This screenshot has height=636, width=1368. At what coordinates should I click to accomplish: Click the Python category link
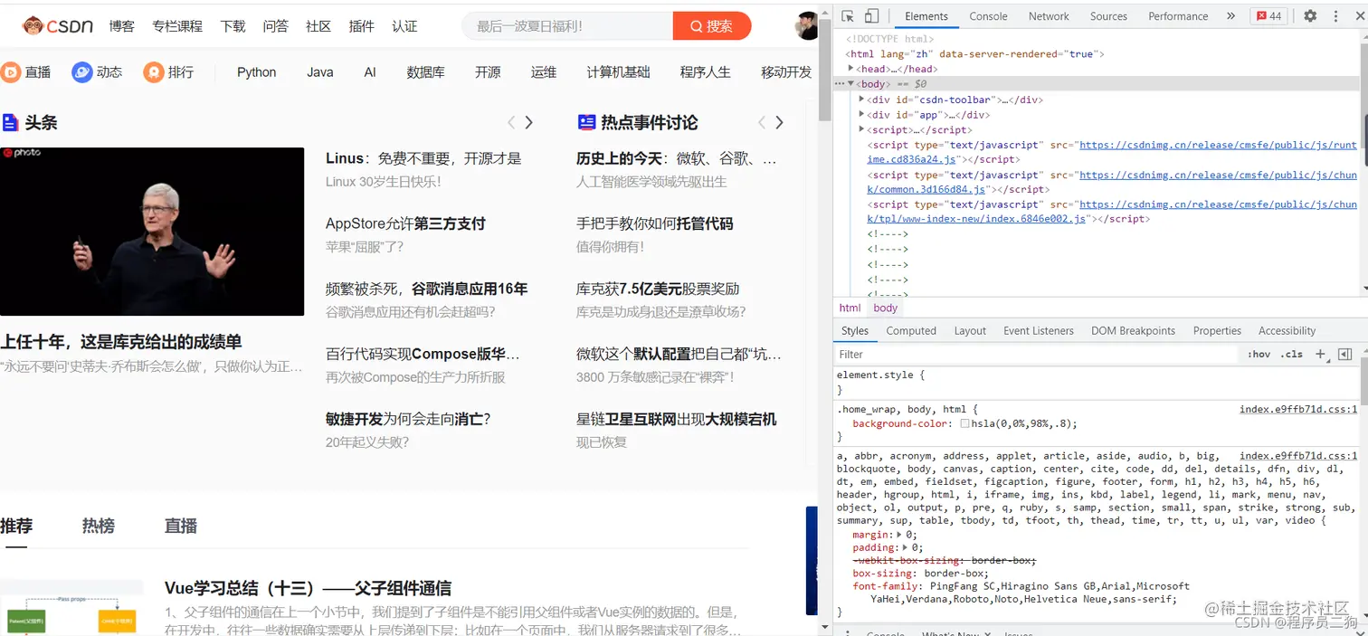point(257,72)
